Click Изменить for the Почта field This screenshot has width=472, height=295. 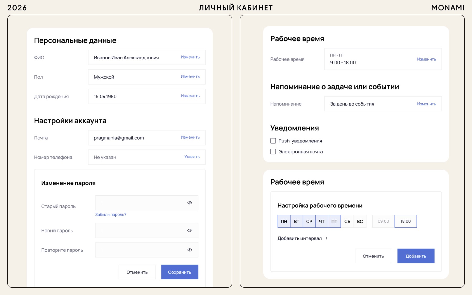[x=190, y=137]
